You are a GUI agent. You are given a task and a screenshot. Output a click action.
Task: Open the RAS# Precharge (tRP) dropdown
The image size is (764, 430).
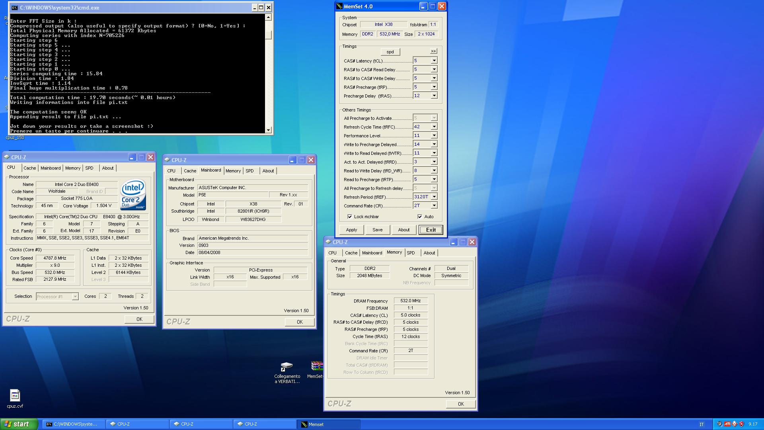point(434,87)
